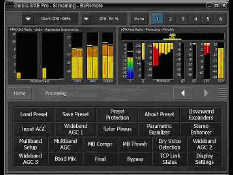
Task: Click the striped grip beside navigation arrows
Action: [222, 93]
